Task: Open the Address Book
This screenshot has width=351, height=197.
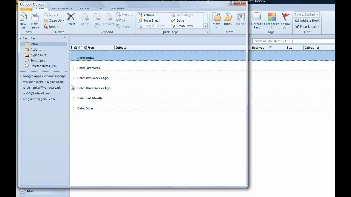Action: (307, 21)
